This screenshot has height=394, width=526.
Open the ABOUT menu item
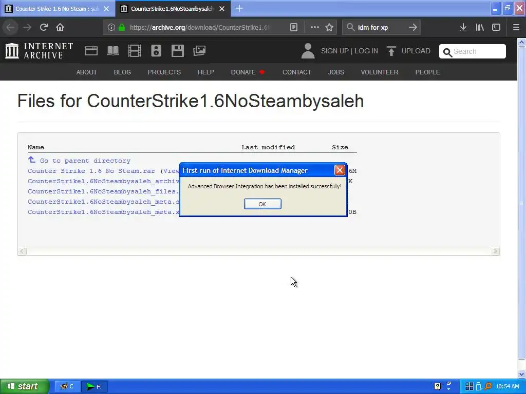tap(86, 72)
